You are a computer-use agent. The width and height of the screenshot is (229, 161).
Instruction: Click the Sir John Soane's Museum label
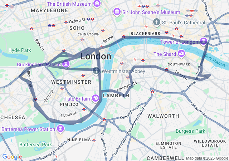click(151, 12)
